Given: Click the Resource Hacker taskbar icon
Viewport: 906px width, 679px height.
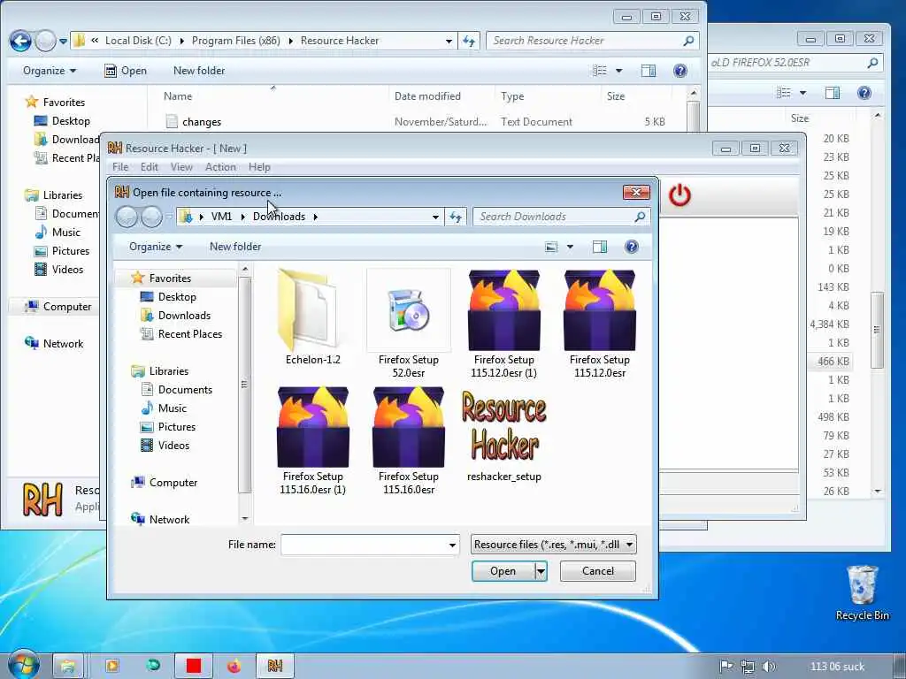Looking at the screenshot, I should click(x=275, y=666).
